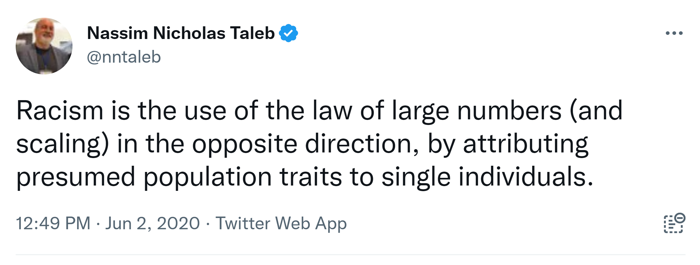The height and width of the screenshot is (265, 700).
Task: Open the @nntaleb handle link
Action: pos(124,57)
